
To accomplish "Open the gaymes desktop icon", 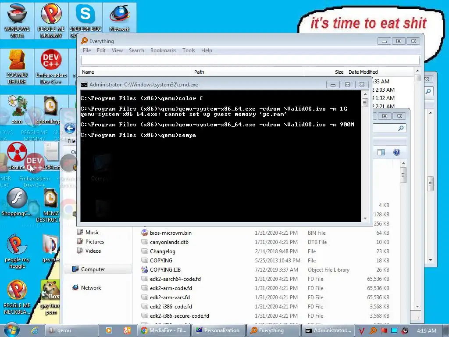I will (51, 248).
